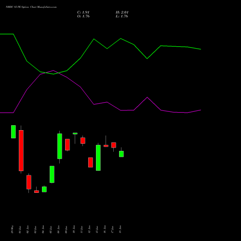The height and width of the screenshot is (241, 241).
Task: Click the red 11 Jun candlestick
Action: click(x=83, y=141)
